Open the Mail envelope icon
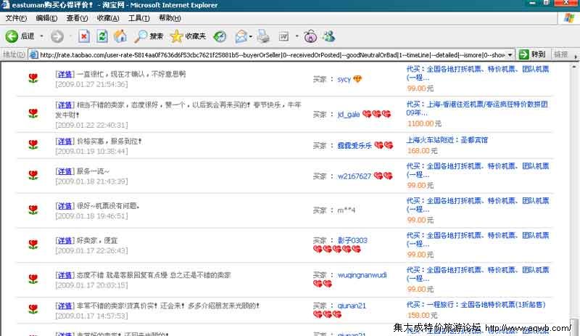Image resolution: width=580 pixels, height=336 pixels. coord(241,36)
